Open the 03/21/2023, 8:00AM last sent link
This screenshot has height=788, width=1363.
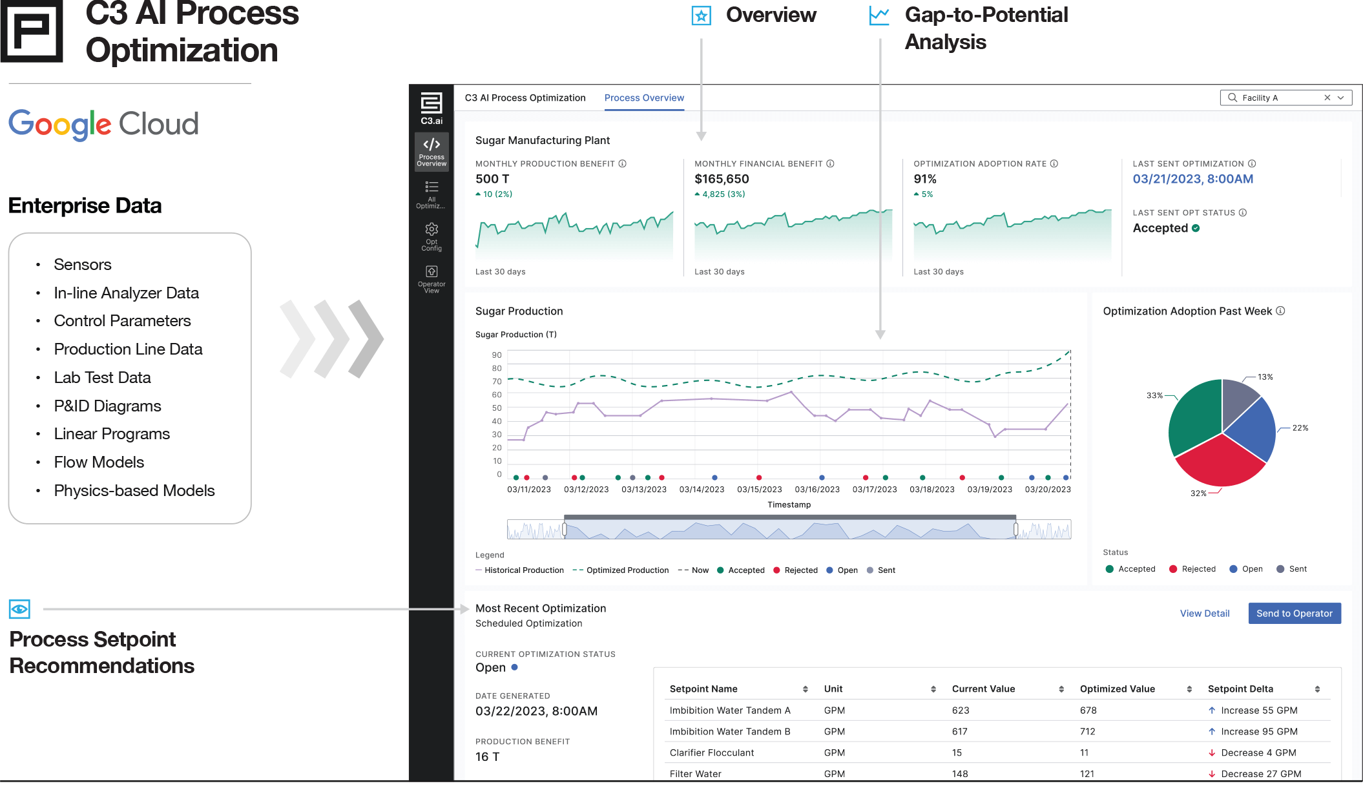tap(1192, 179)
